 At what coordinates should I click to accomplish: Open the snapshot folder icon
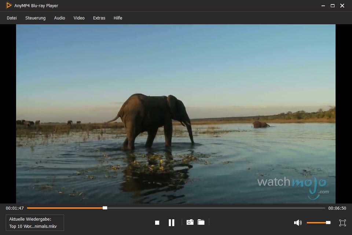coord(201,222)
